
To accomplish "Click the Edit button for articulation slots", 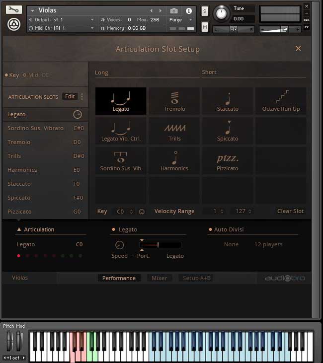I will tap(70, 96).
